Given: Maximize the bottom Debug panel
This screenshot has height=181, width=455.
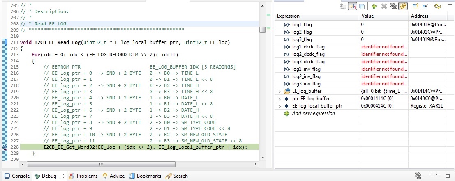Looking at the screenshot, I should click(x=447, y=175).
